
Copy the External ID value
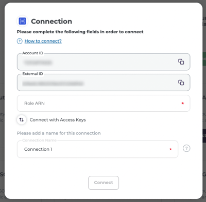181,83
